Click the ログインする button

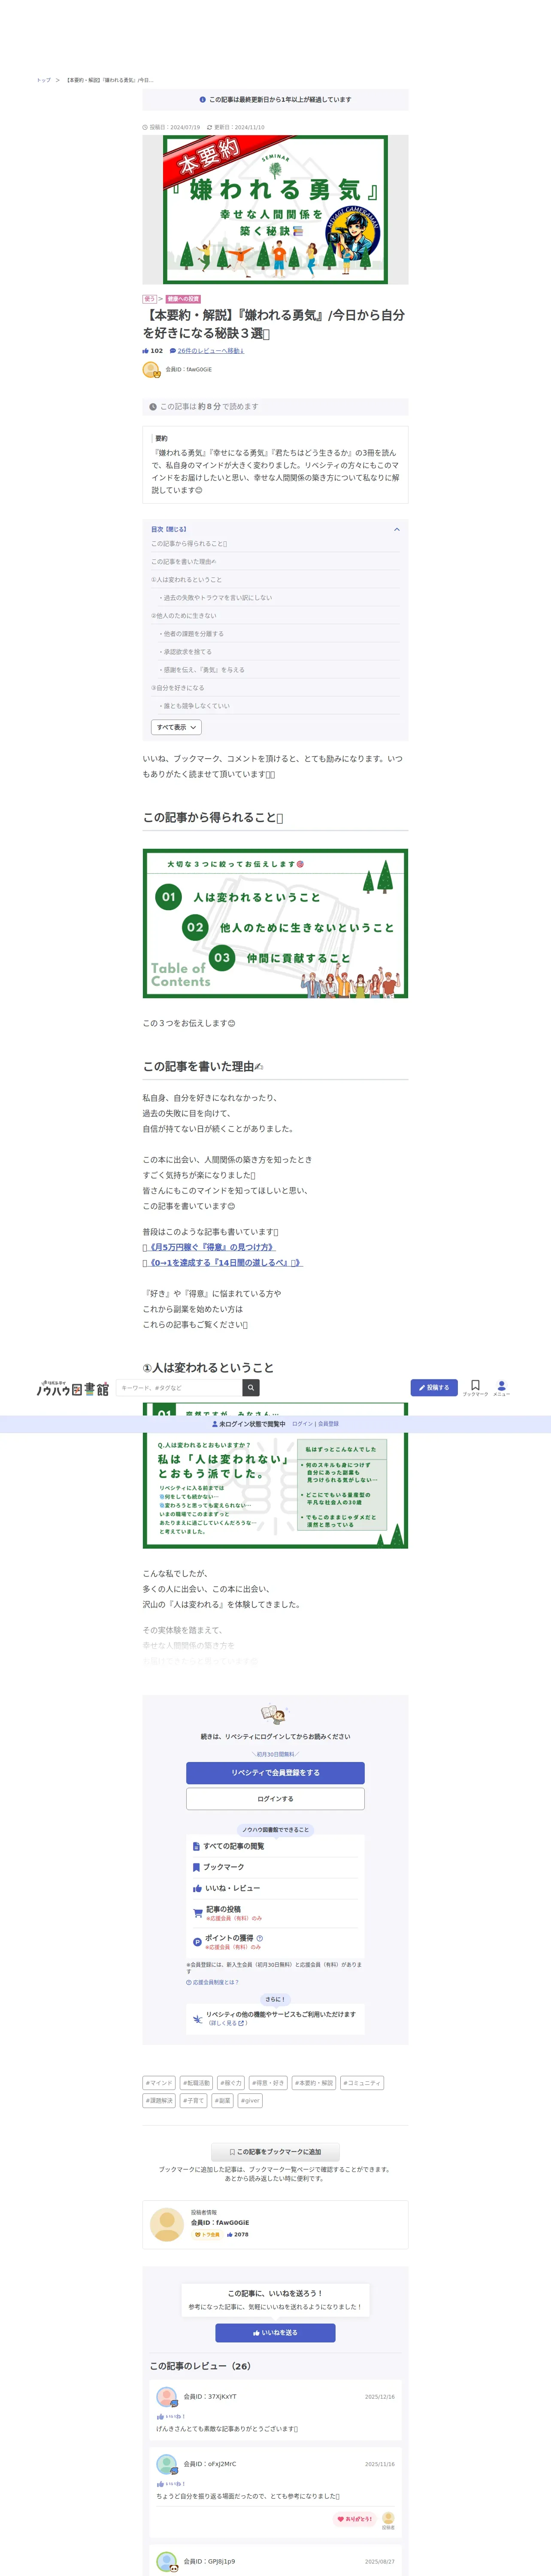(275, 1799)
